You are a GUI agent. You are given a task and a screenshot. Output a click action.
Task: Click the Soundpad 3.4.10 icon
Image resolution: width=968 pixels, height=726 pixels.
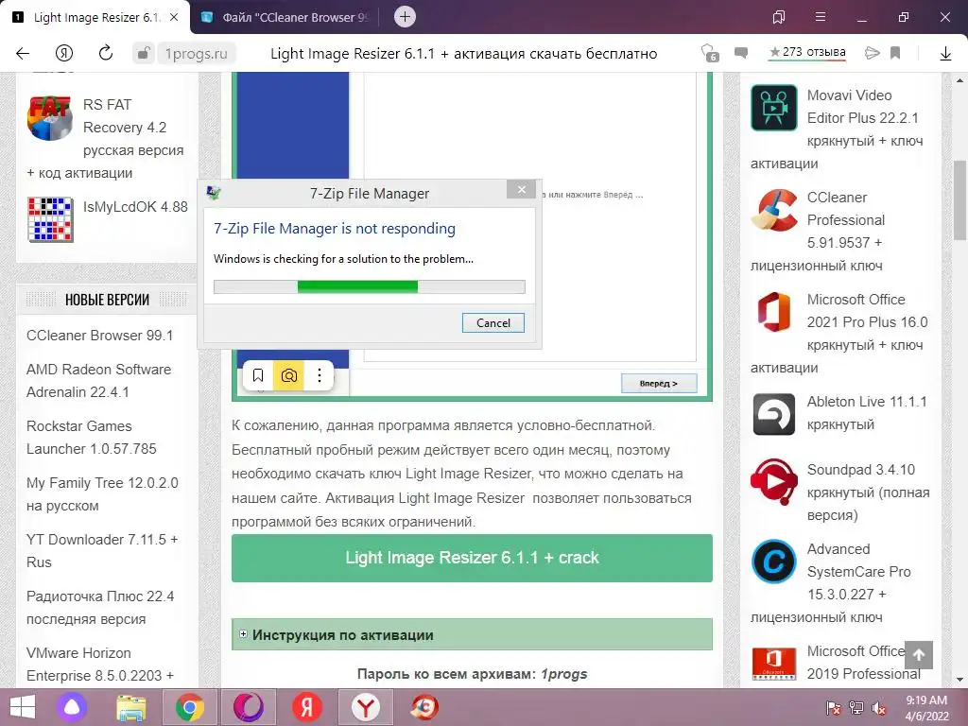point(773,482)
